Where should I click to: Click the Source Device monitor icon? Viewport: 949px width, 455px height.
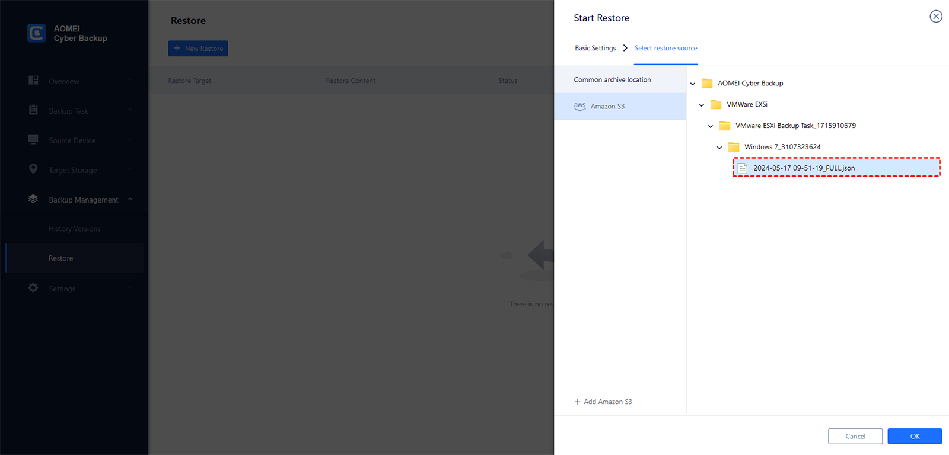pos(33,140)
